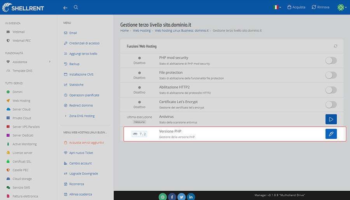Click the Caselle PEC shield icon
Viewport: 350px width, 200px height.
[x=8, y=170]
